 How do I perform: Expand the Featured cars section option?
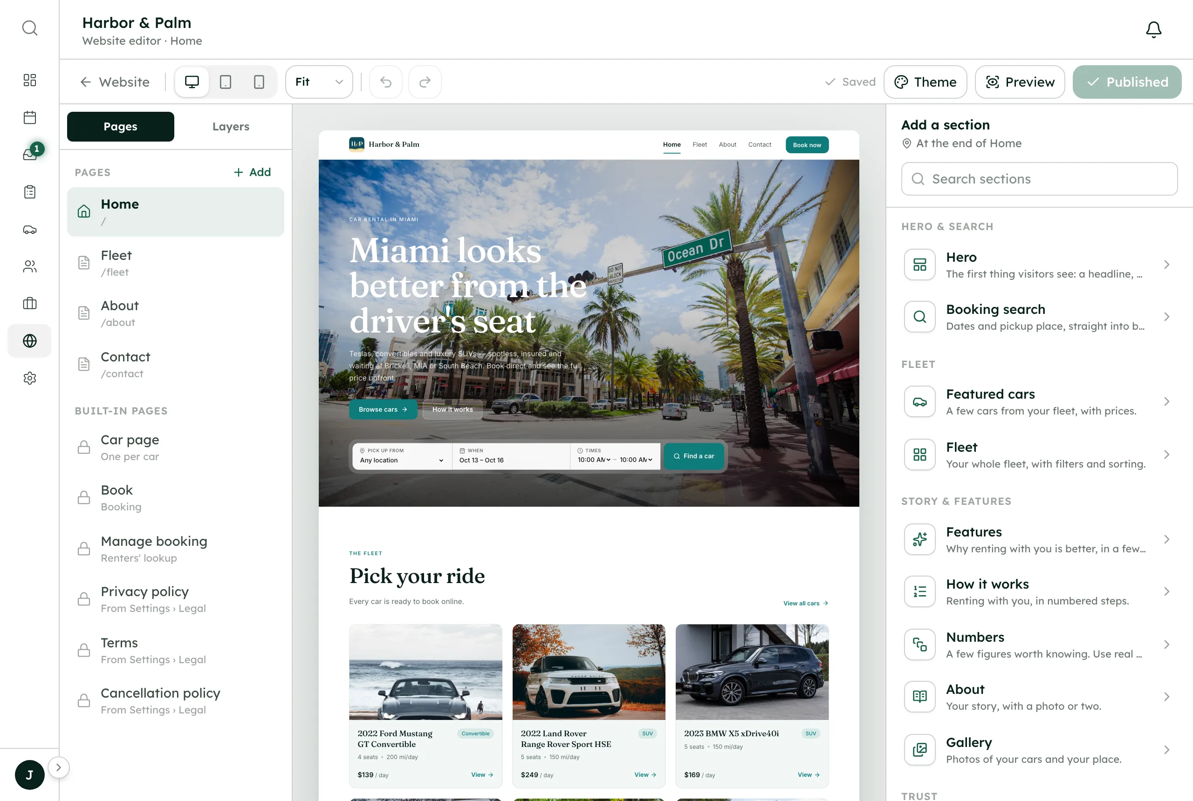1039,401
